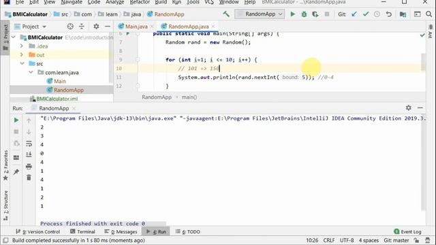Collapse the BMICalculator root node

(14, 37)
